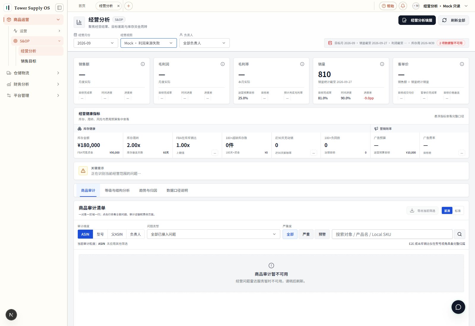
Task: Select 负责人 audit dimension
Action: pos(135,234)
